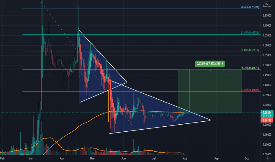275x162 pixels.
Task: Click the Aug label on time axis
Action: point(185,158)
